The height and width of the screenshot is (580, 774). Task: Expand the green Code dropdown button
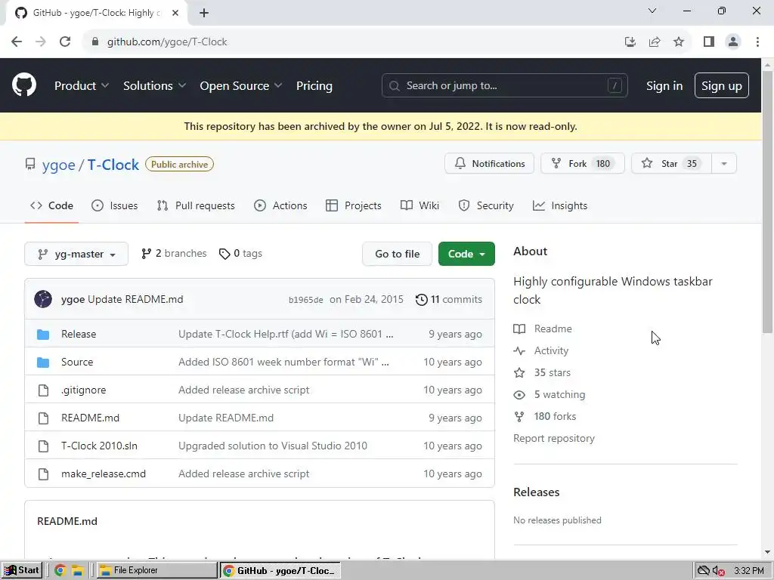(466, 254)
